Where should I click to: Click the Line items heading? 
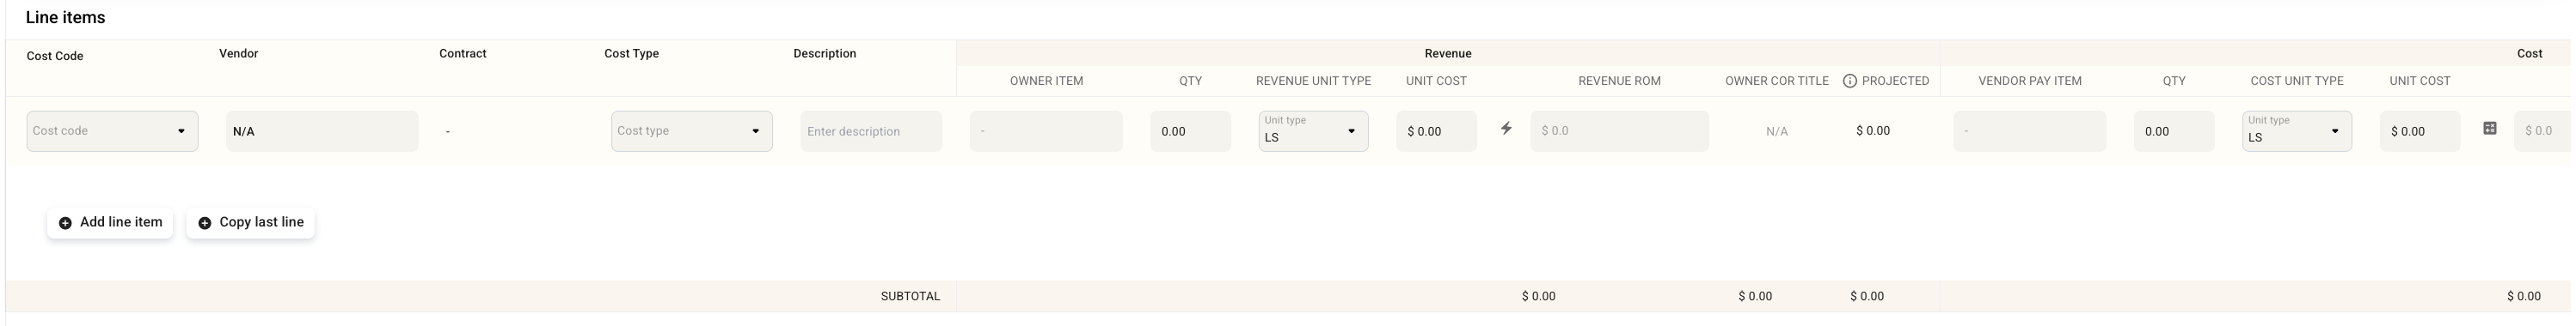point(66,17)
